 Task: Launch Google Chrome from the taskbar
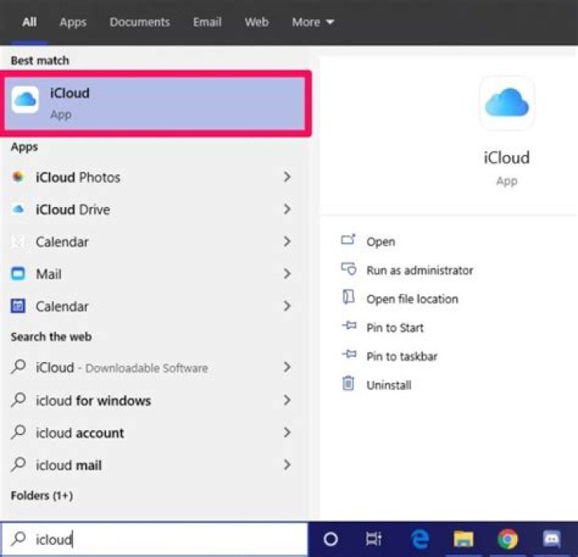pyautogui.click(x=507, y=539)
